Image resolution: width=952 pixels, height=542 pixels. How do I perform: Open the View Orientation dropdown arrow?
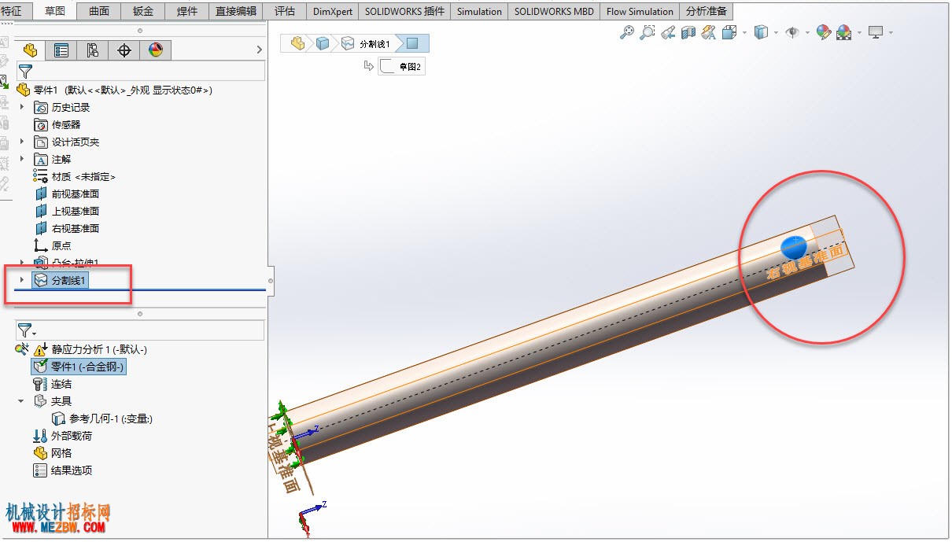click(744, 33)
